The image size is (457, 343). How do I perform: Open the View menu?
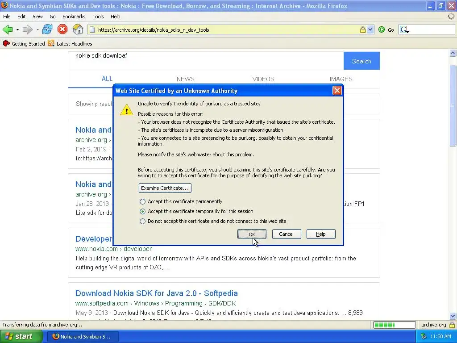(37, 17)
